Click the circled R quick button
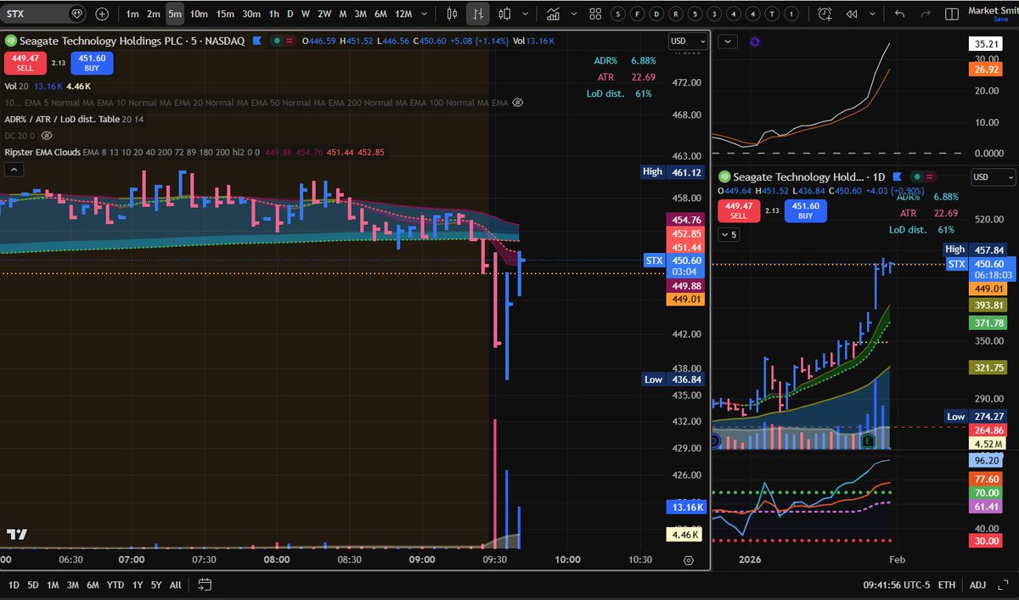The width and height of the screenshot is (1019, 600). 676,14
